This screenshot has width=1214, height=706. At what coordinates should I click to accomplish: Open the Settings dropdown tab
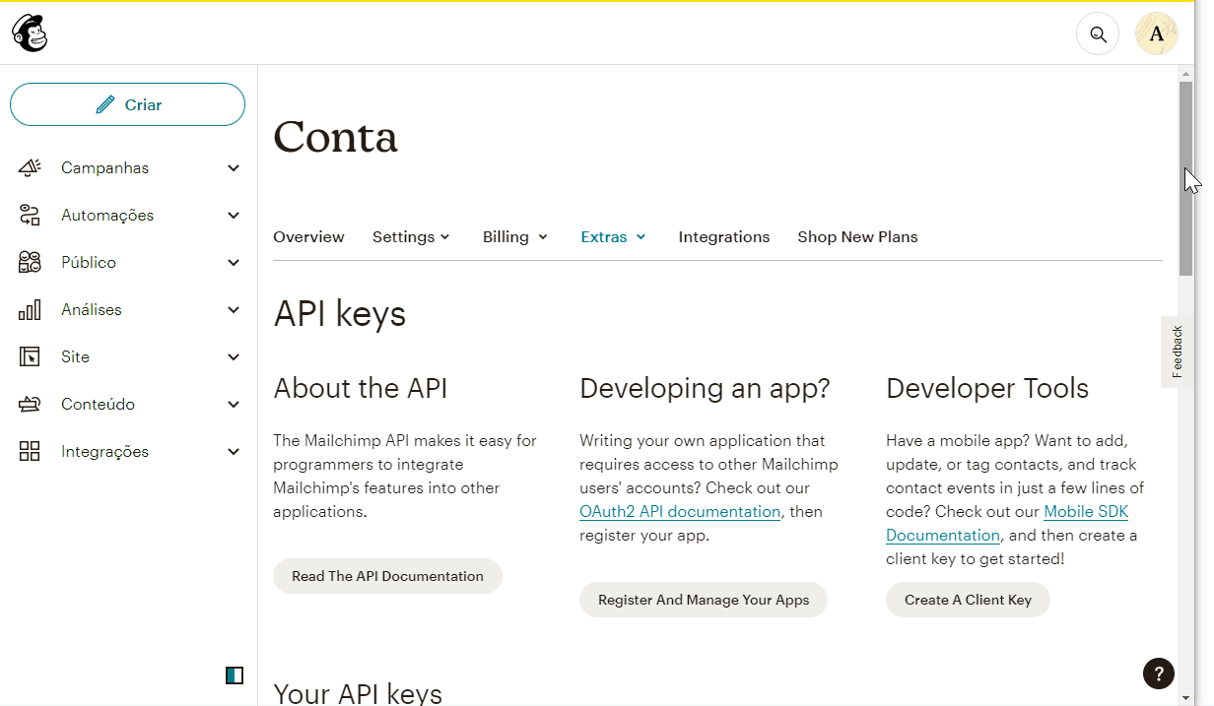coord(411,237)
